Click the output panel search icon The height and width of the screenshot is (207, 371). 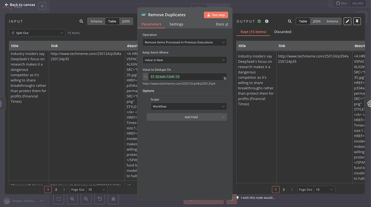[x=289, y=21]
